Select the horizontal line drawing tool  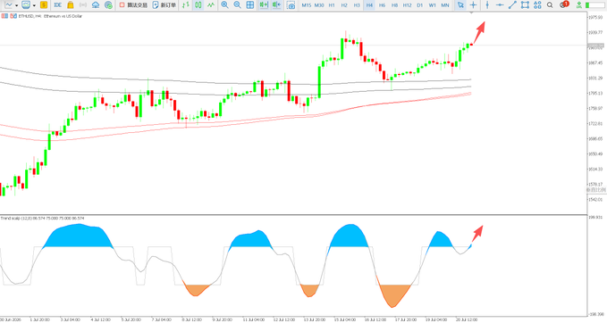[500, 5]
